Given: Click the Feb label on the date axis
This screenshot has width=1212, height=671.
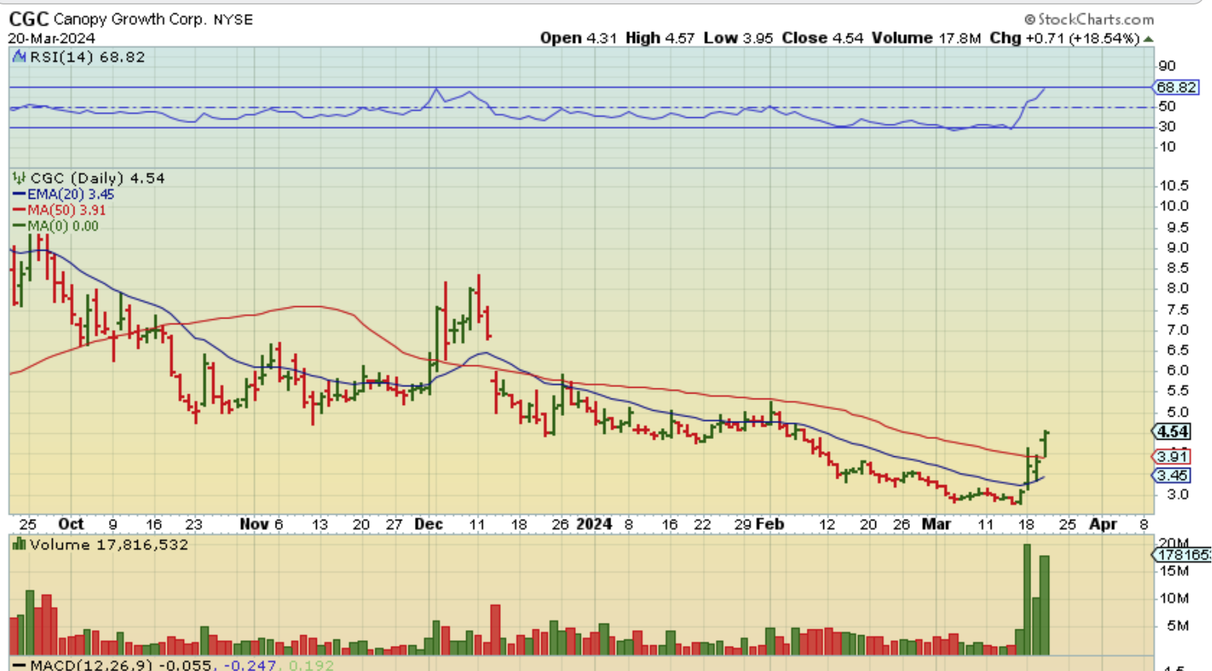Looking at the screenshot, I should coord(770,524).
